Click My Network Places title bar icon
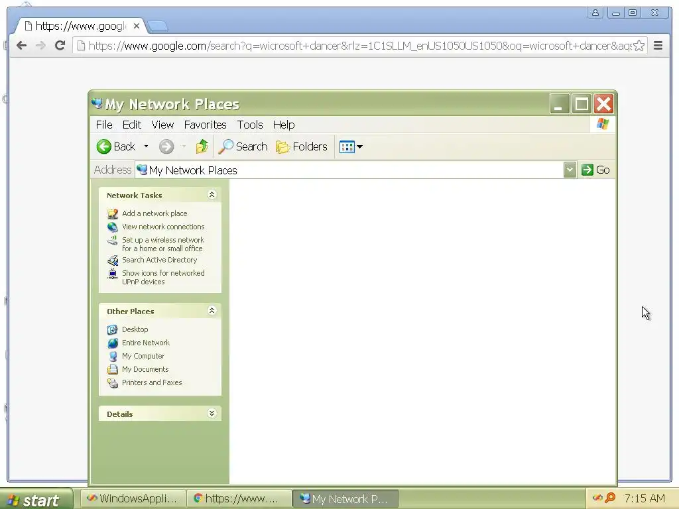 click(97, 104)
